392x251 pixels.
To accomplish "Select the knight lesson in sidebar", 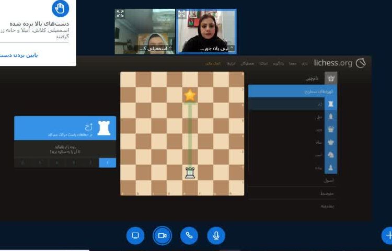I will (x=330, y=155).
